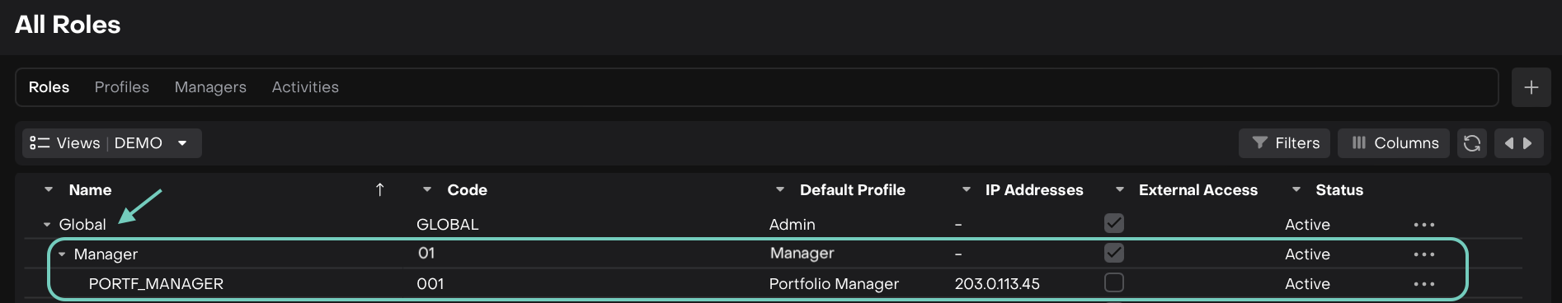Open the three-dot menu for PORTF_MANAGER row

[x=1424, y=284]
